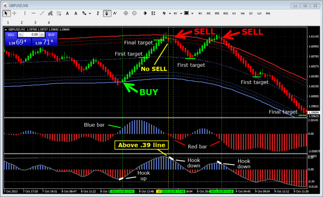Select line studies tab 1

[x=8, y=23]
